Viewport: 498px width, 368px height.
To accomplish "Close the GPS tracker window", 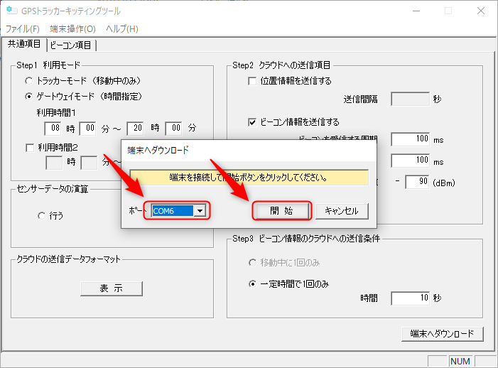I will pos(480,11).
